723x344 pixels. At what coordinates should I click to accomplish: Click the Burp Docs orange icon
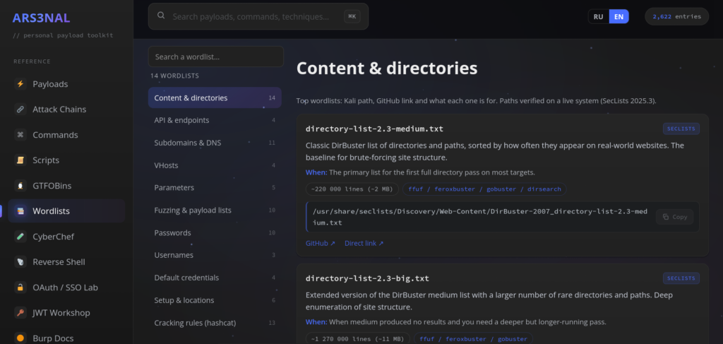[20, 338]
